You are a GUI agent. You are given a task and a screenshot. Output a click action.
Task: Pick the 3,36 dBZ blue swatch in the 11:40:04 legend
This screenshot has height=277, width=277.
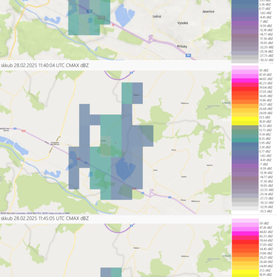tap(245, 145)
